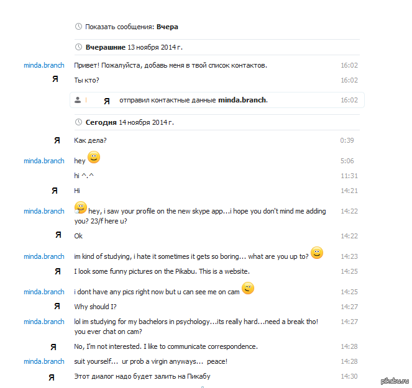Viewport: 412px width, 388px height.
Task: Click the 14:30 timestamp of the last message
Action: pos(349,376)
